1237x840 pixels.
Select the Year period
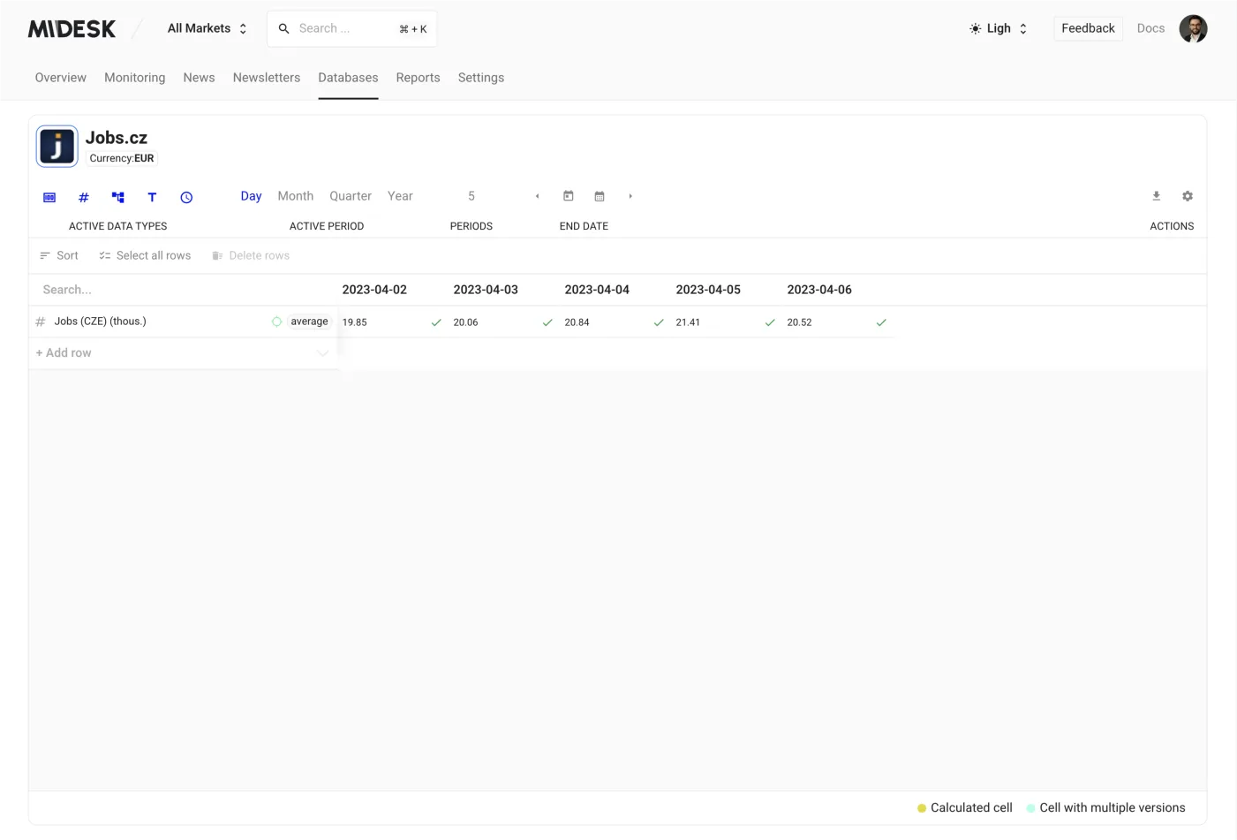[x=400, y=196]
